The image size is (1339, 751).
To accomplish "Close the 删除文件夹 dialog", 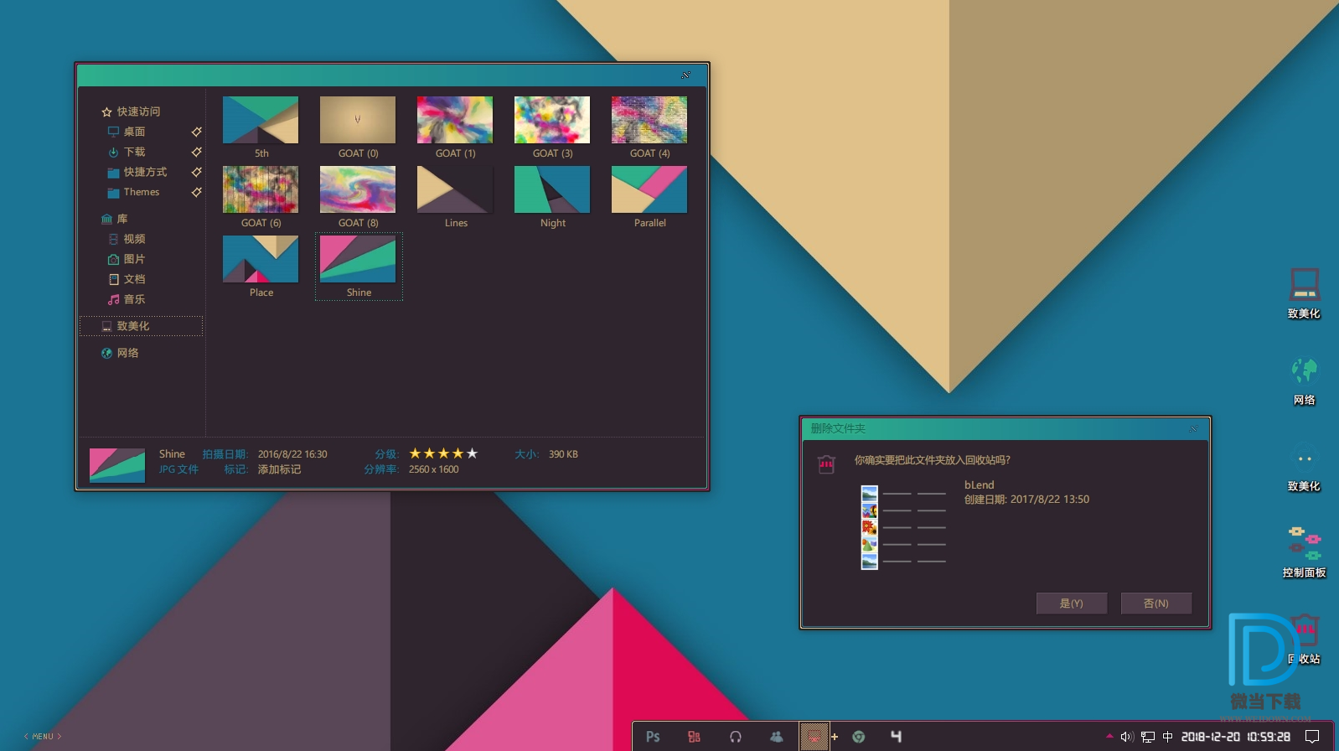I will tap(1192, 428).
